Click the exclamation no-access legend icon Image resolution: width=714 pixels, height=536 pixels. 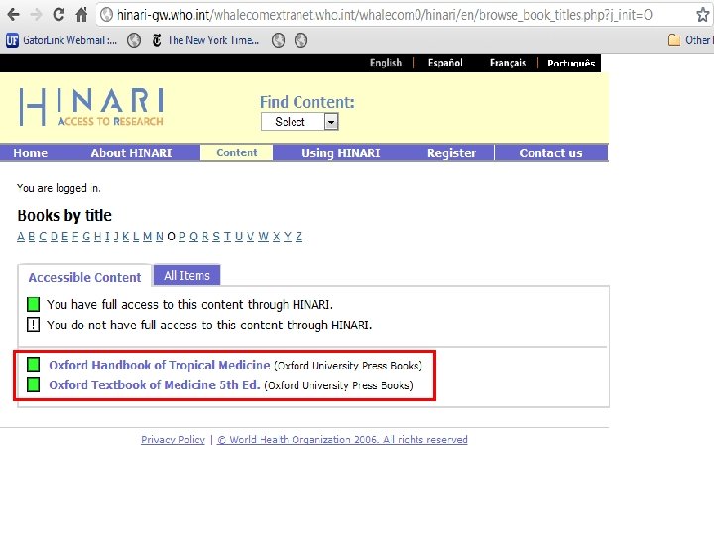pos(34,324)
